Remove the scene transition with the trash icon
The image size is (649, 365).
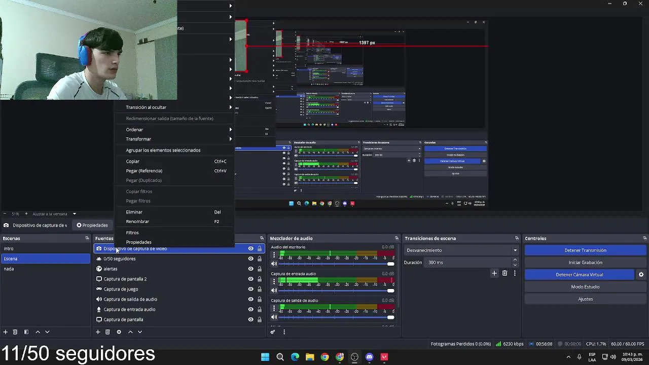tap(504, 273)
